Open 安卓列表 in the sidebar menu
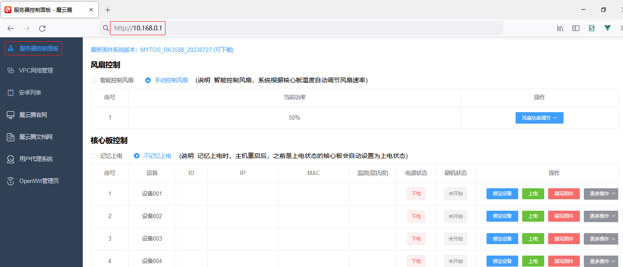 [30, 93]
